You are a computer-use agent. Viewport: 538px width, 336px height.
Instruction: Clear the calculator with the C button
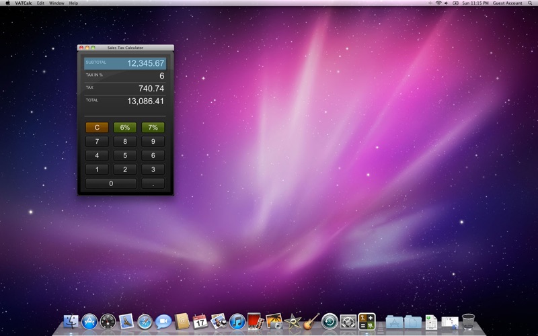[x=97, y=128]
